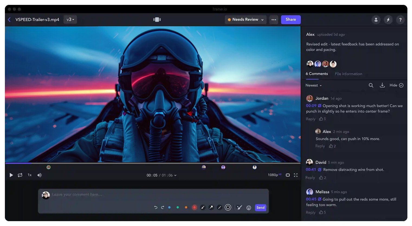Image resolution: width=412 pixels, height=226 pixels.
Task: Mute the video volume
Action: coord(39,175)
